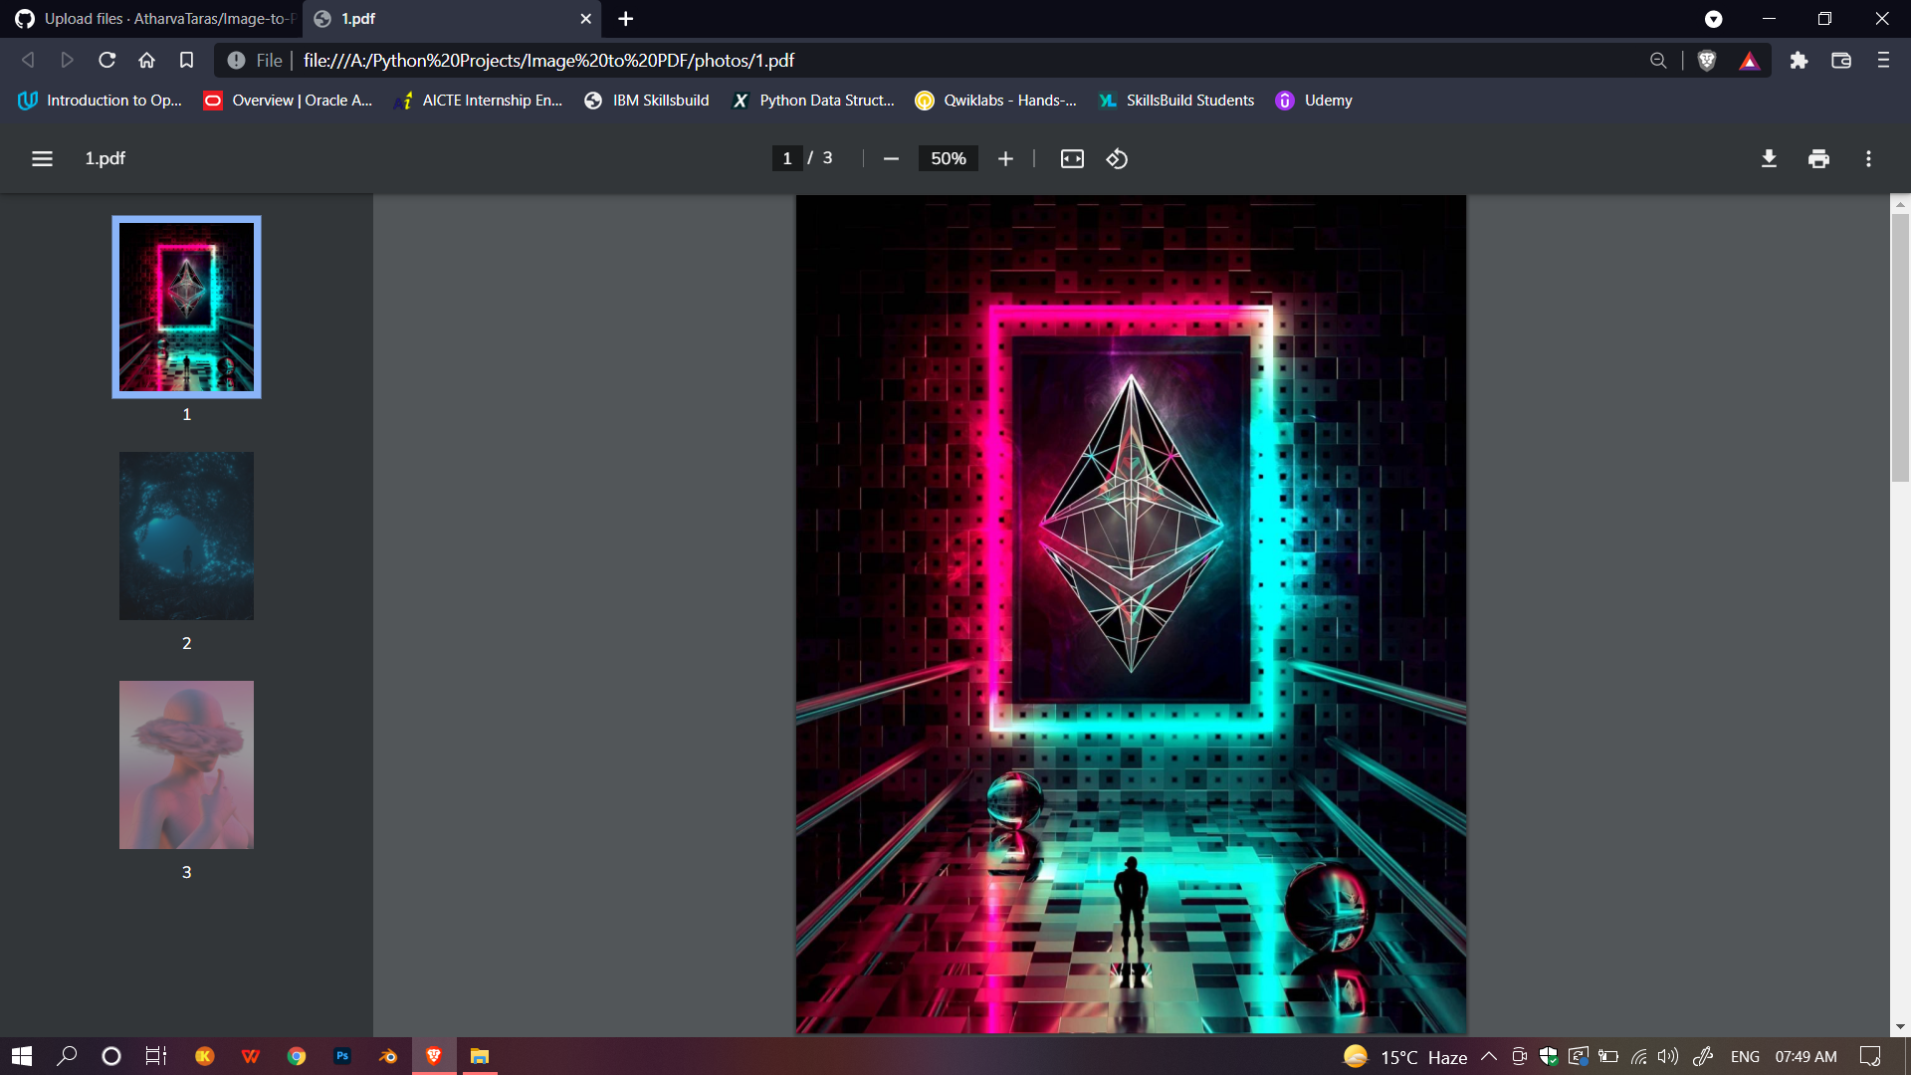Zoom out using minus icon
1911x1075 pixels.
click(891, 158)
